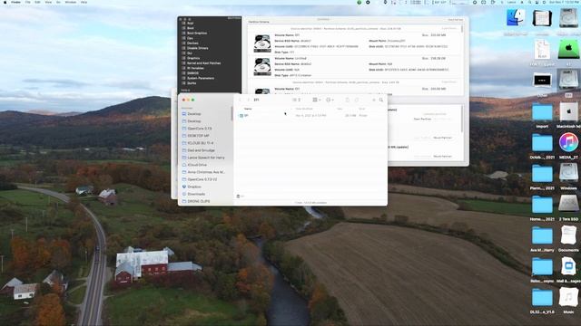Select Cpu in the configurator sidebar

pos(190,38)
